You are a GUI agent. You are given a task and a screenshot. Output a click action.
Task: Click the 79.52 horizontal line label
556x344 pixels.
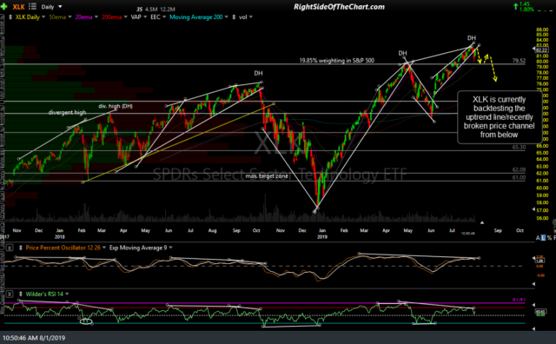pos(519,61)
